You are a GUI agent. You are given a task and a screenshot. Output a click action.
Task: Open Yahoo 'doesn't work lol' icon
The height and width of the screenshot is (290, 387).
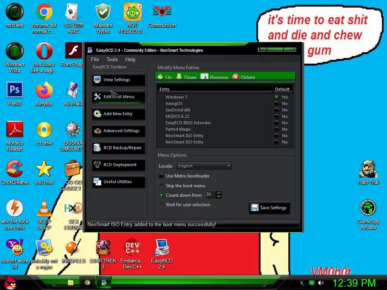pos(15,254)
